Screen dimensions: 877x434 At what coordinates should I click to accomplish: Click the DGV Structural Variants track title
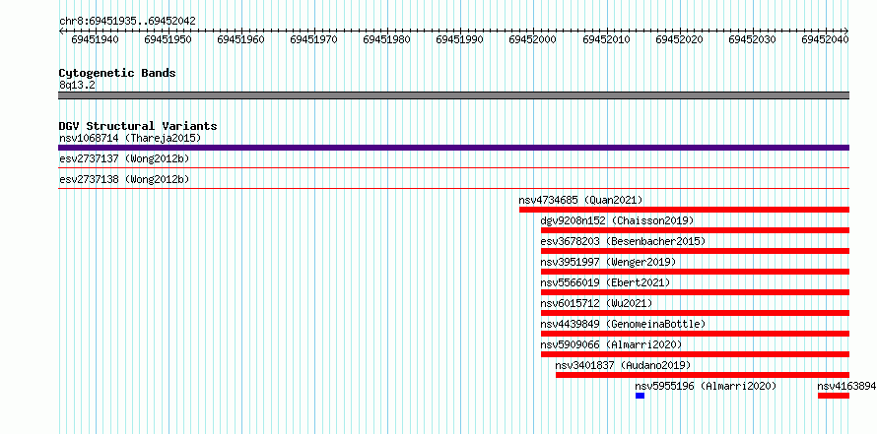[138, 126]
